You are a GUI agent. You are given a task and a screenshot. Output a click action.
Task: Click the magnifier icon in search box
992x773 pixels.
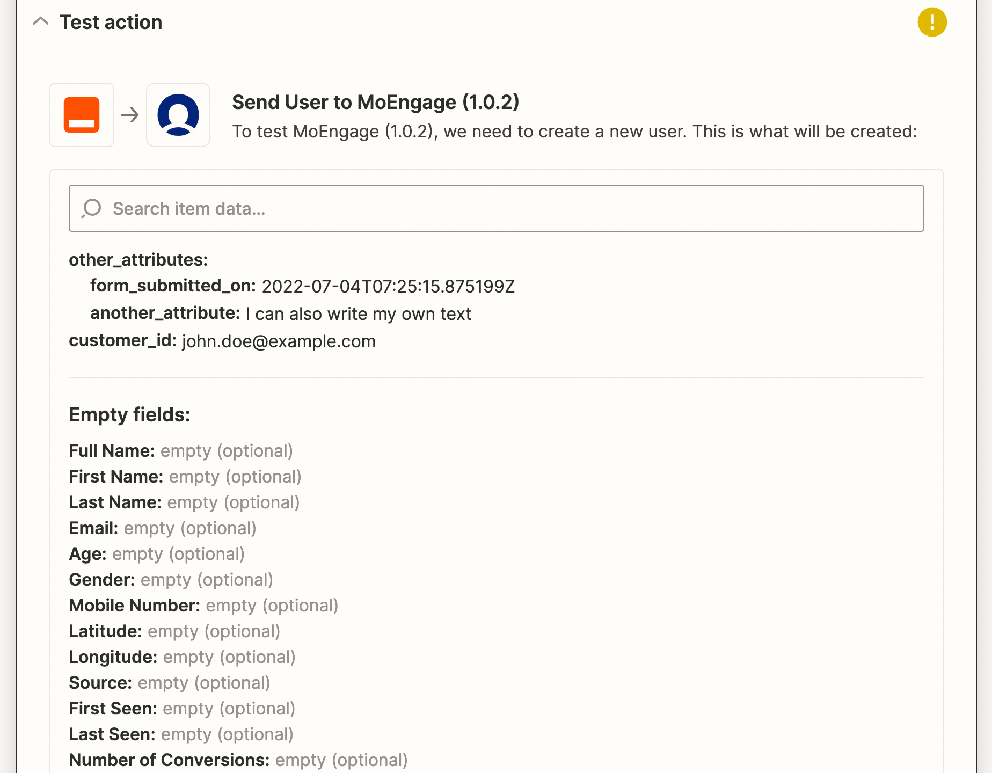click(91, 208)
